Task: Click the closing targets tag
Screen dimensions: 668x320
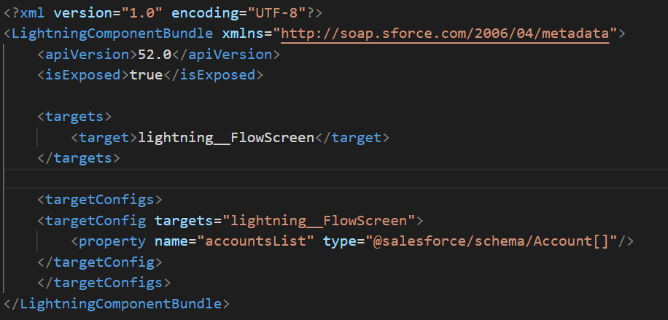Action: (79, 158)
